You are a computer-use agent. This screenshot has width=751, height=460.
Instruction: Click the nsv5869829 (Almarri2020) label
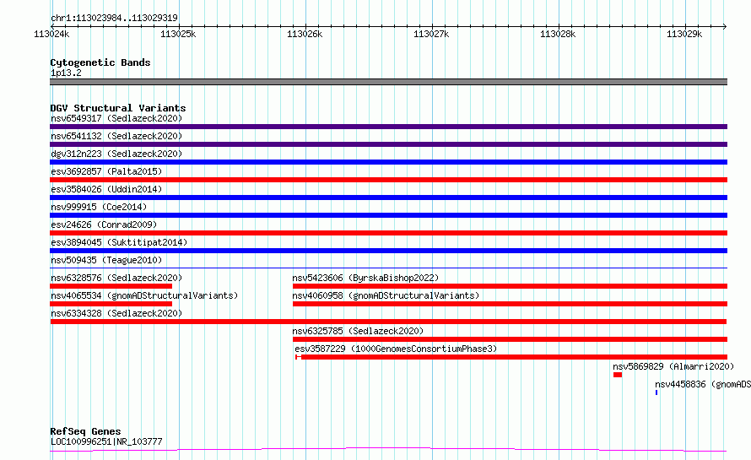(673, 366)
